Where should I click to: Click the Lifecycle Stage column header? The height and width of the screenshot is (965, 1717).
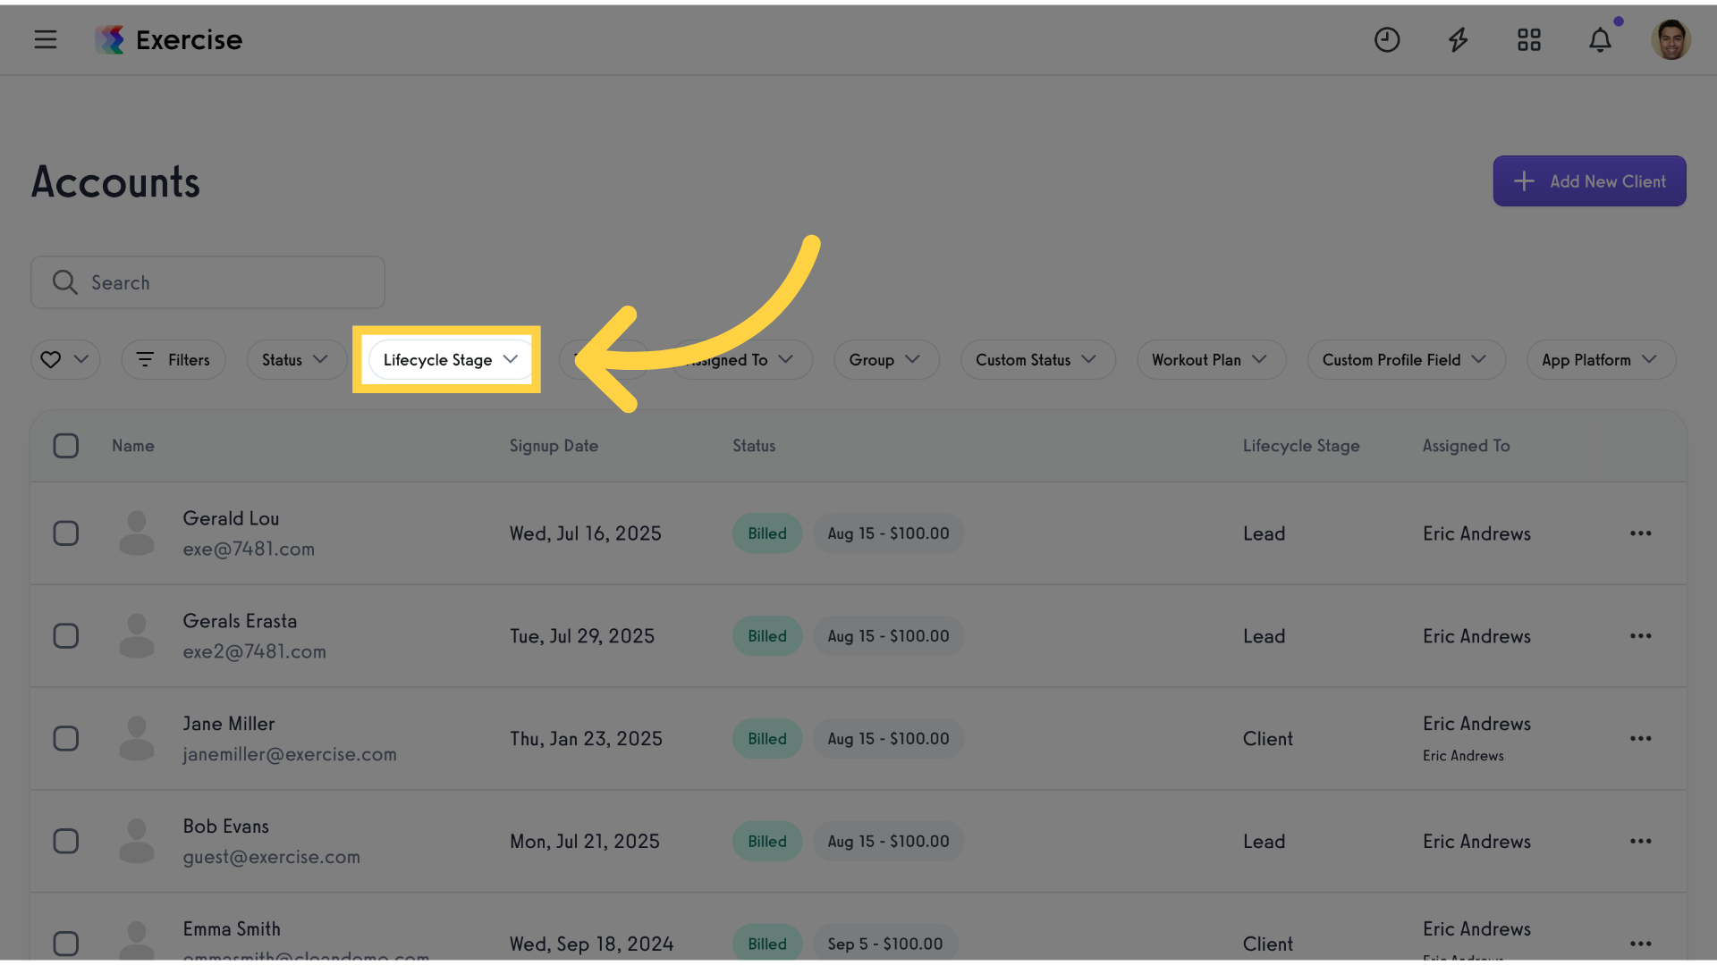1301,446
